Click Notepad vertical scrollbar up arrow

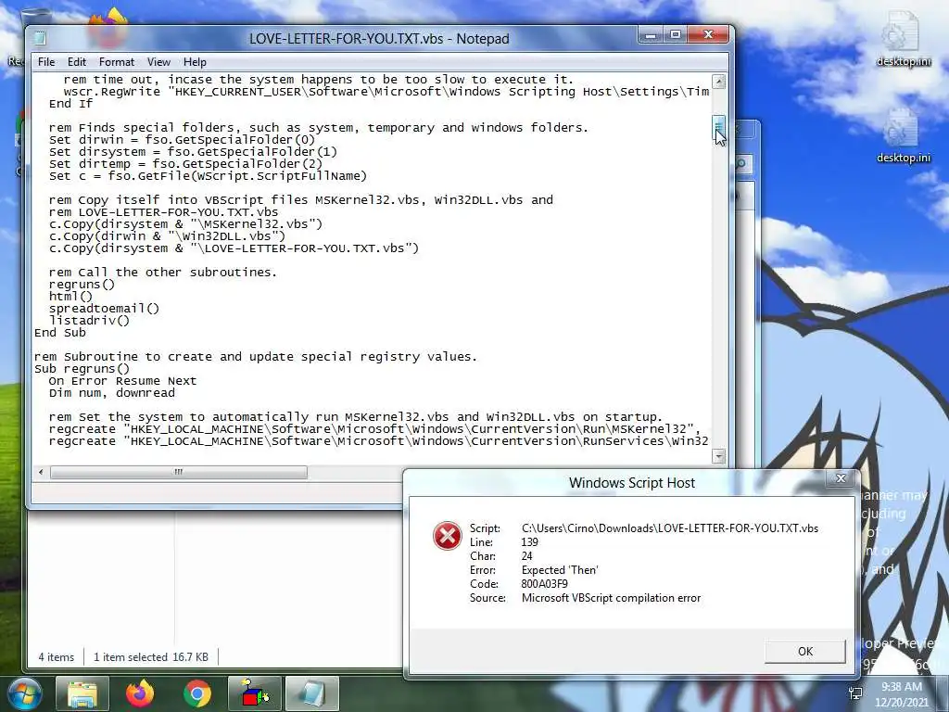pos(718,82)
